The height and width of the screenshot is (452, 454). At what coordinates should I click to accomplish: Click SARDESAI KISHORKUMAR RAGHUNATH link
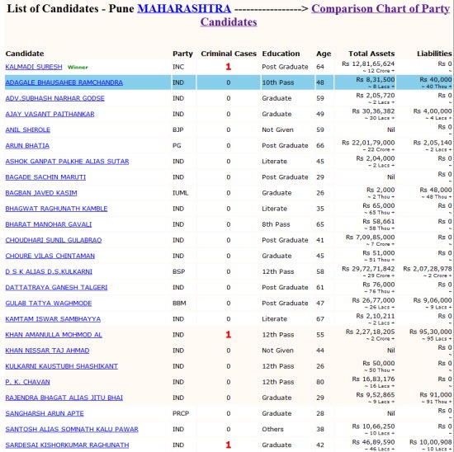click(67, 445)
